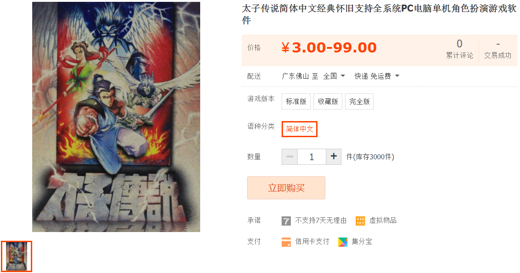Select the 收藏版 game version
This screenshot has height=273, width=520.
pyautogui.click(x=328, y=101)
